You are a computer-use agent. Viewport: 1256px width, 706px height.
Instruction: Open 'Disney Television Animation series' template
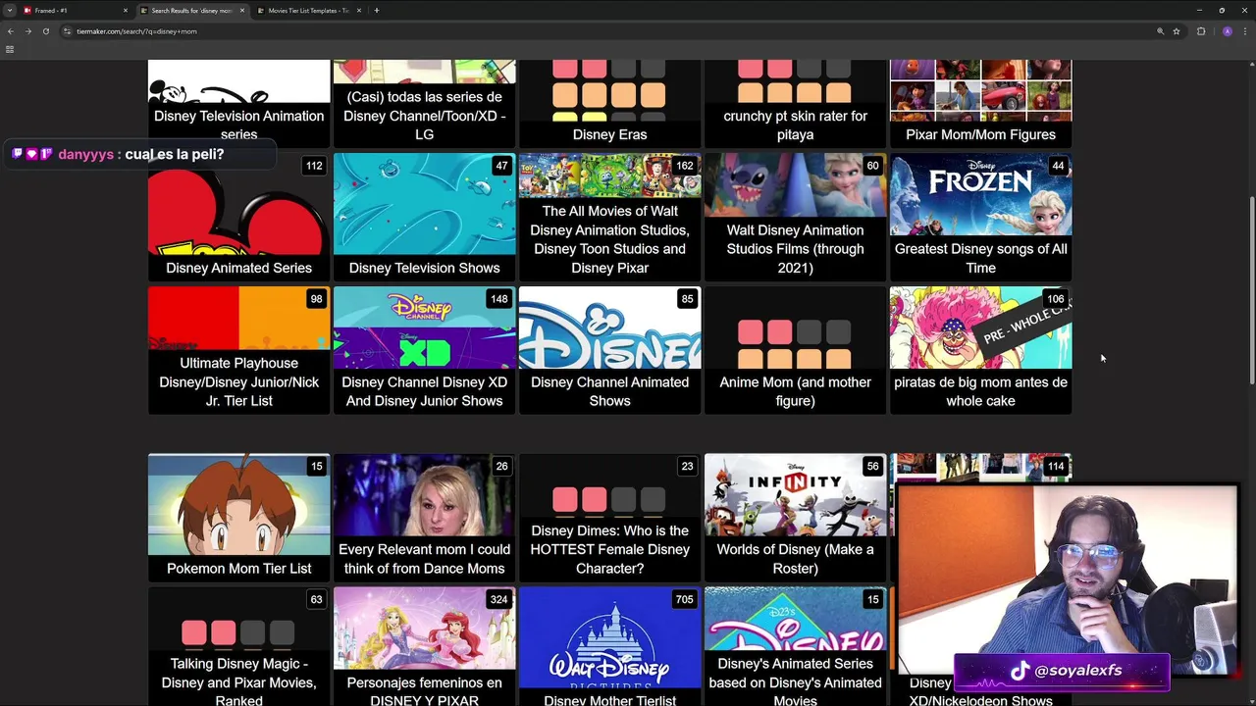click(238, 103)
